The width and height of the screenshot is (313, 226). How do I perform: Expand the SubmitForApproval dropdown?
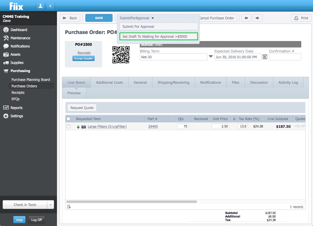[137, 18]
